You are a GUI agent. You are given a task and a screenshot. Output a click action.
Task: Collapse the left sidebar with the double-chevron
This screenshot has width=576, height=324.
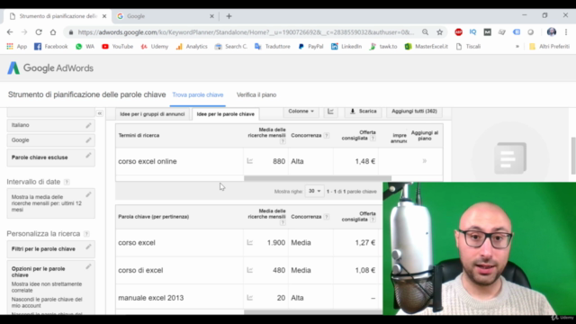click(x=100, y=113)
